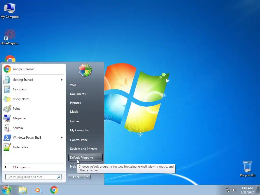Launch Notepad++ from the Start menu
The width and height of the screenshot is (260, 195).
[34, 147]
